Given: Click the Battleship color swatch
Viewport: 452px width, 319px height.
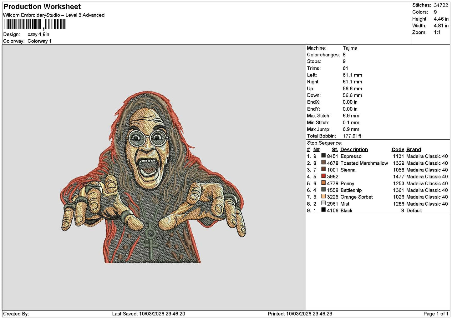Looking at the screenshot, I should click(x=323, y=190).
